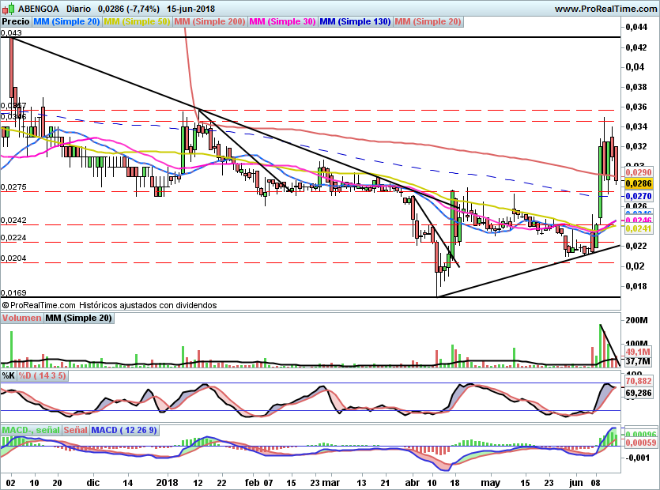Screen dimensions: 660x490
Task: Select the MACD ( 12 26 9) label
Action: (124, 430)
